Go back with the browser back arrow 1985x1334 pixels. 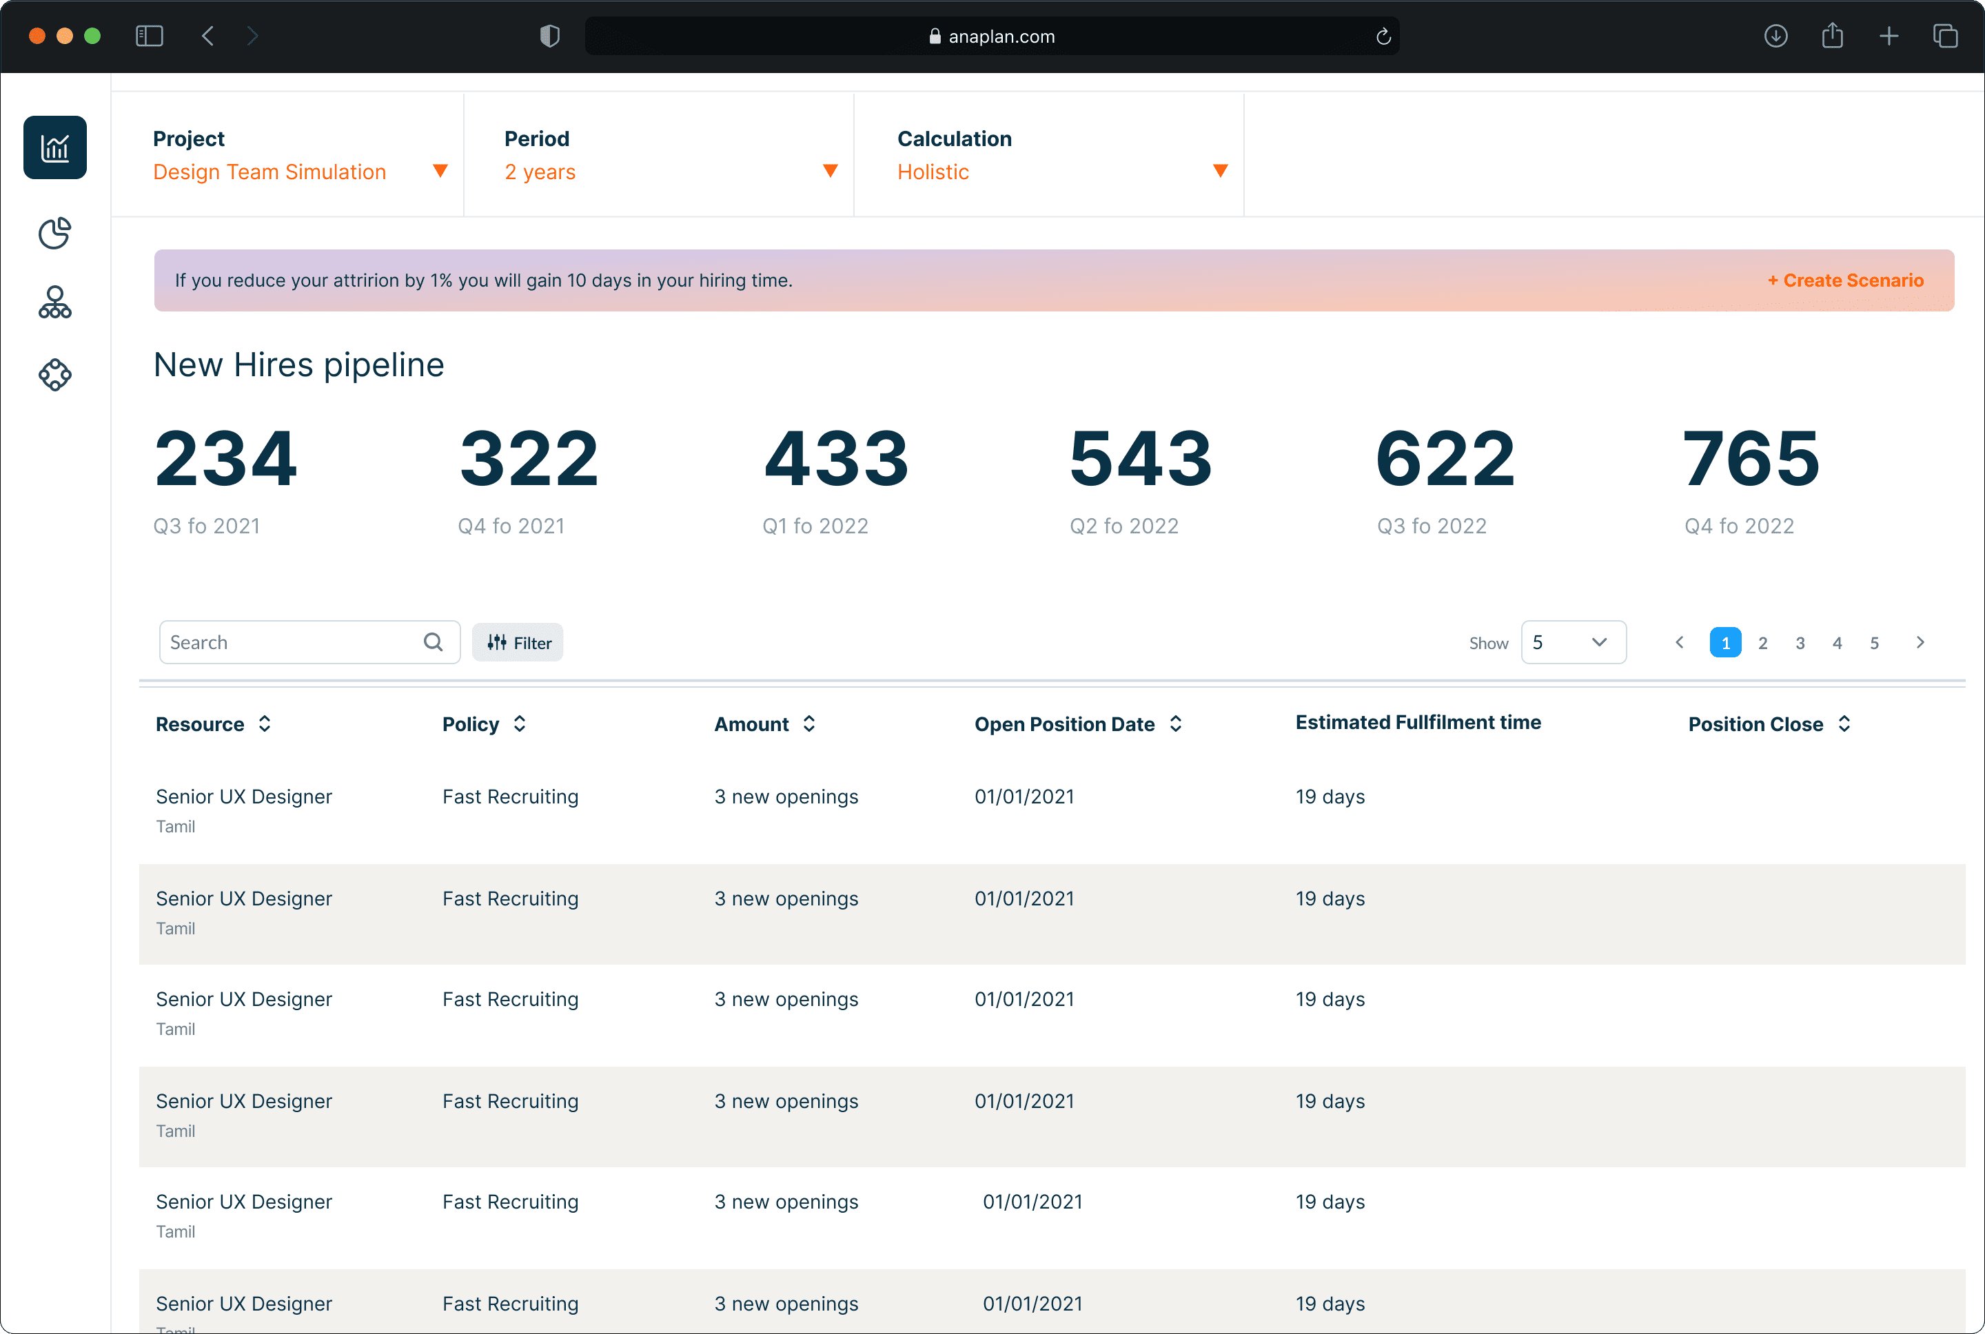click(207, 36)
